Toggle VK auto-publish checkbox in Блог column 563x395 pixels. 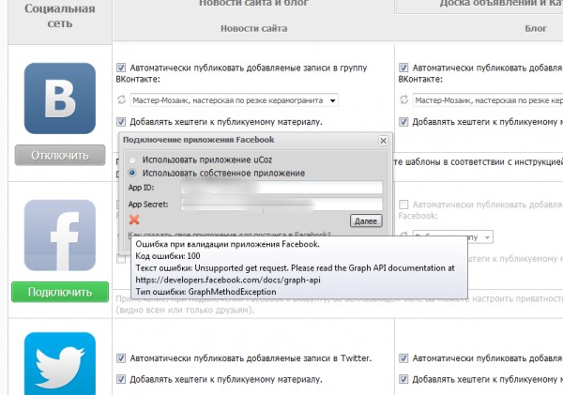coord(403,68)
